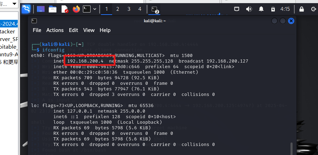This screenshot has height=155, width=318.
Task: Open the file manager from the panel
Action: [53, 9]
